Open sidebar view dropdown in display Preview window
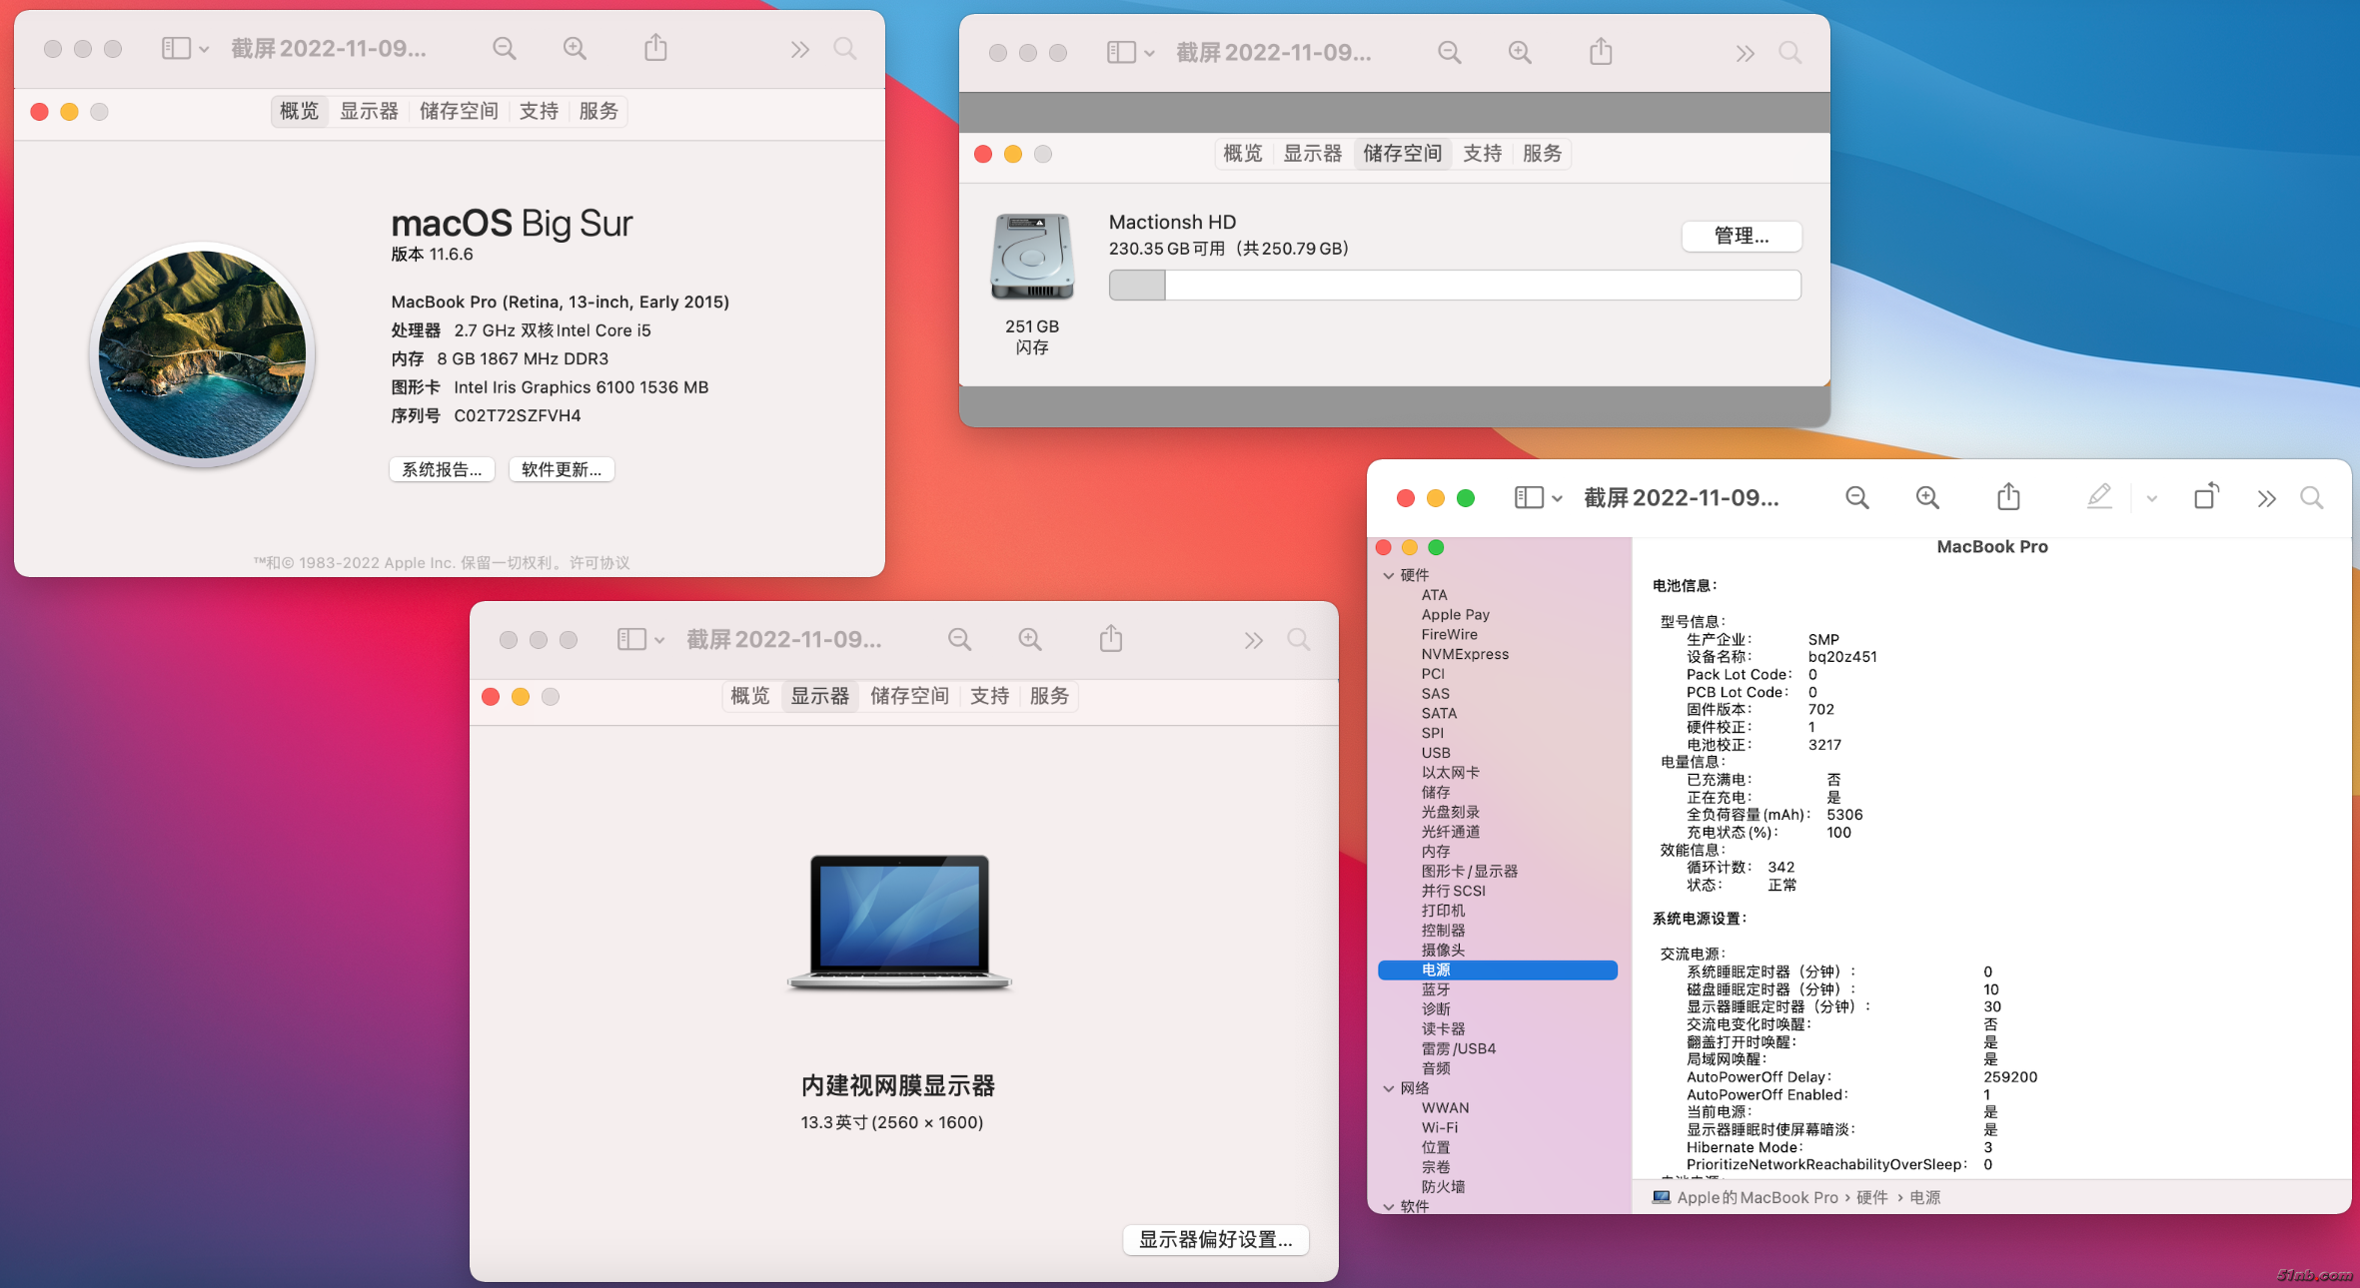The height and width of the screenshot is (1288, 2360). click(641, 639)
